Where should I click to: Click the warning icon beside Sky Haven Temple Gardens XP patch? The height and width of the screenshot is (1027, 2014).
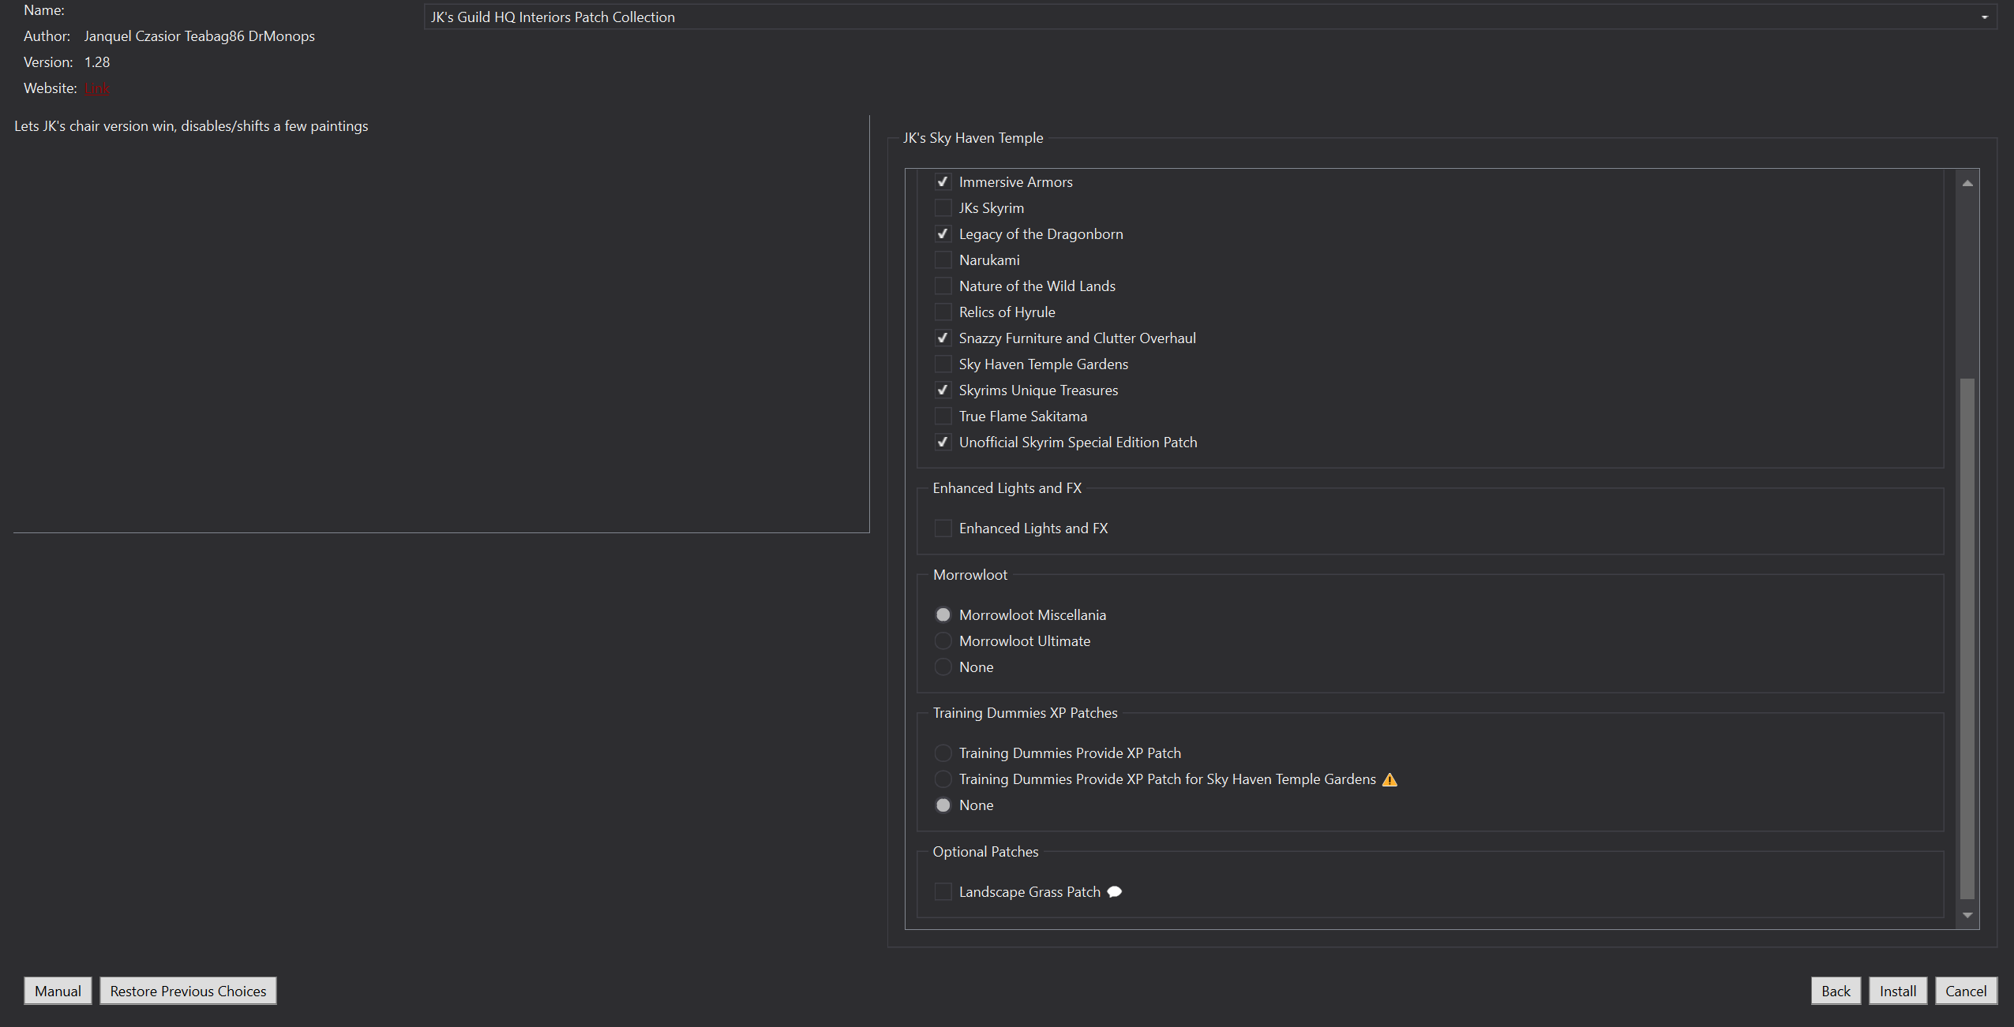pos(1390,779)
